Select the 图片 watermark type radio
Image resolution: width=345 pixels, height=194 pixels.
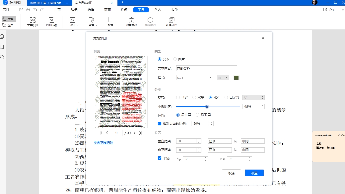pyautogui.click(x=175, y=59)
